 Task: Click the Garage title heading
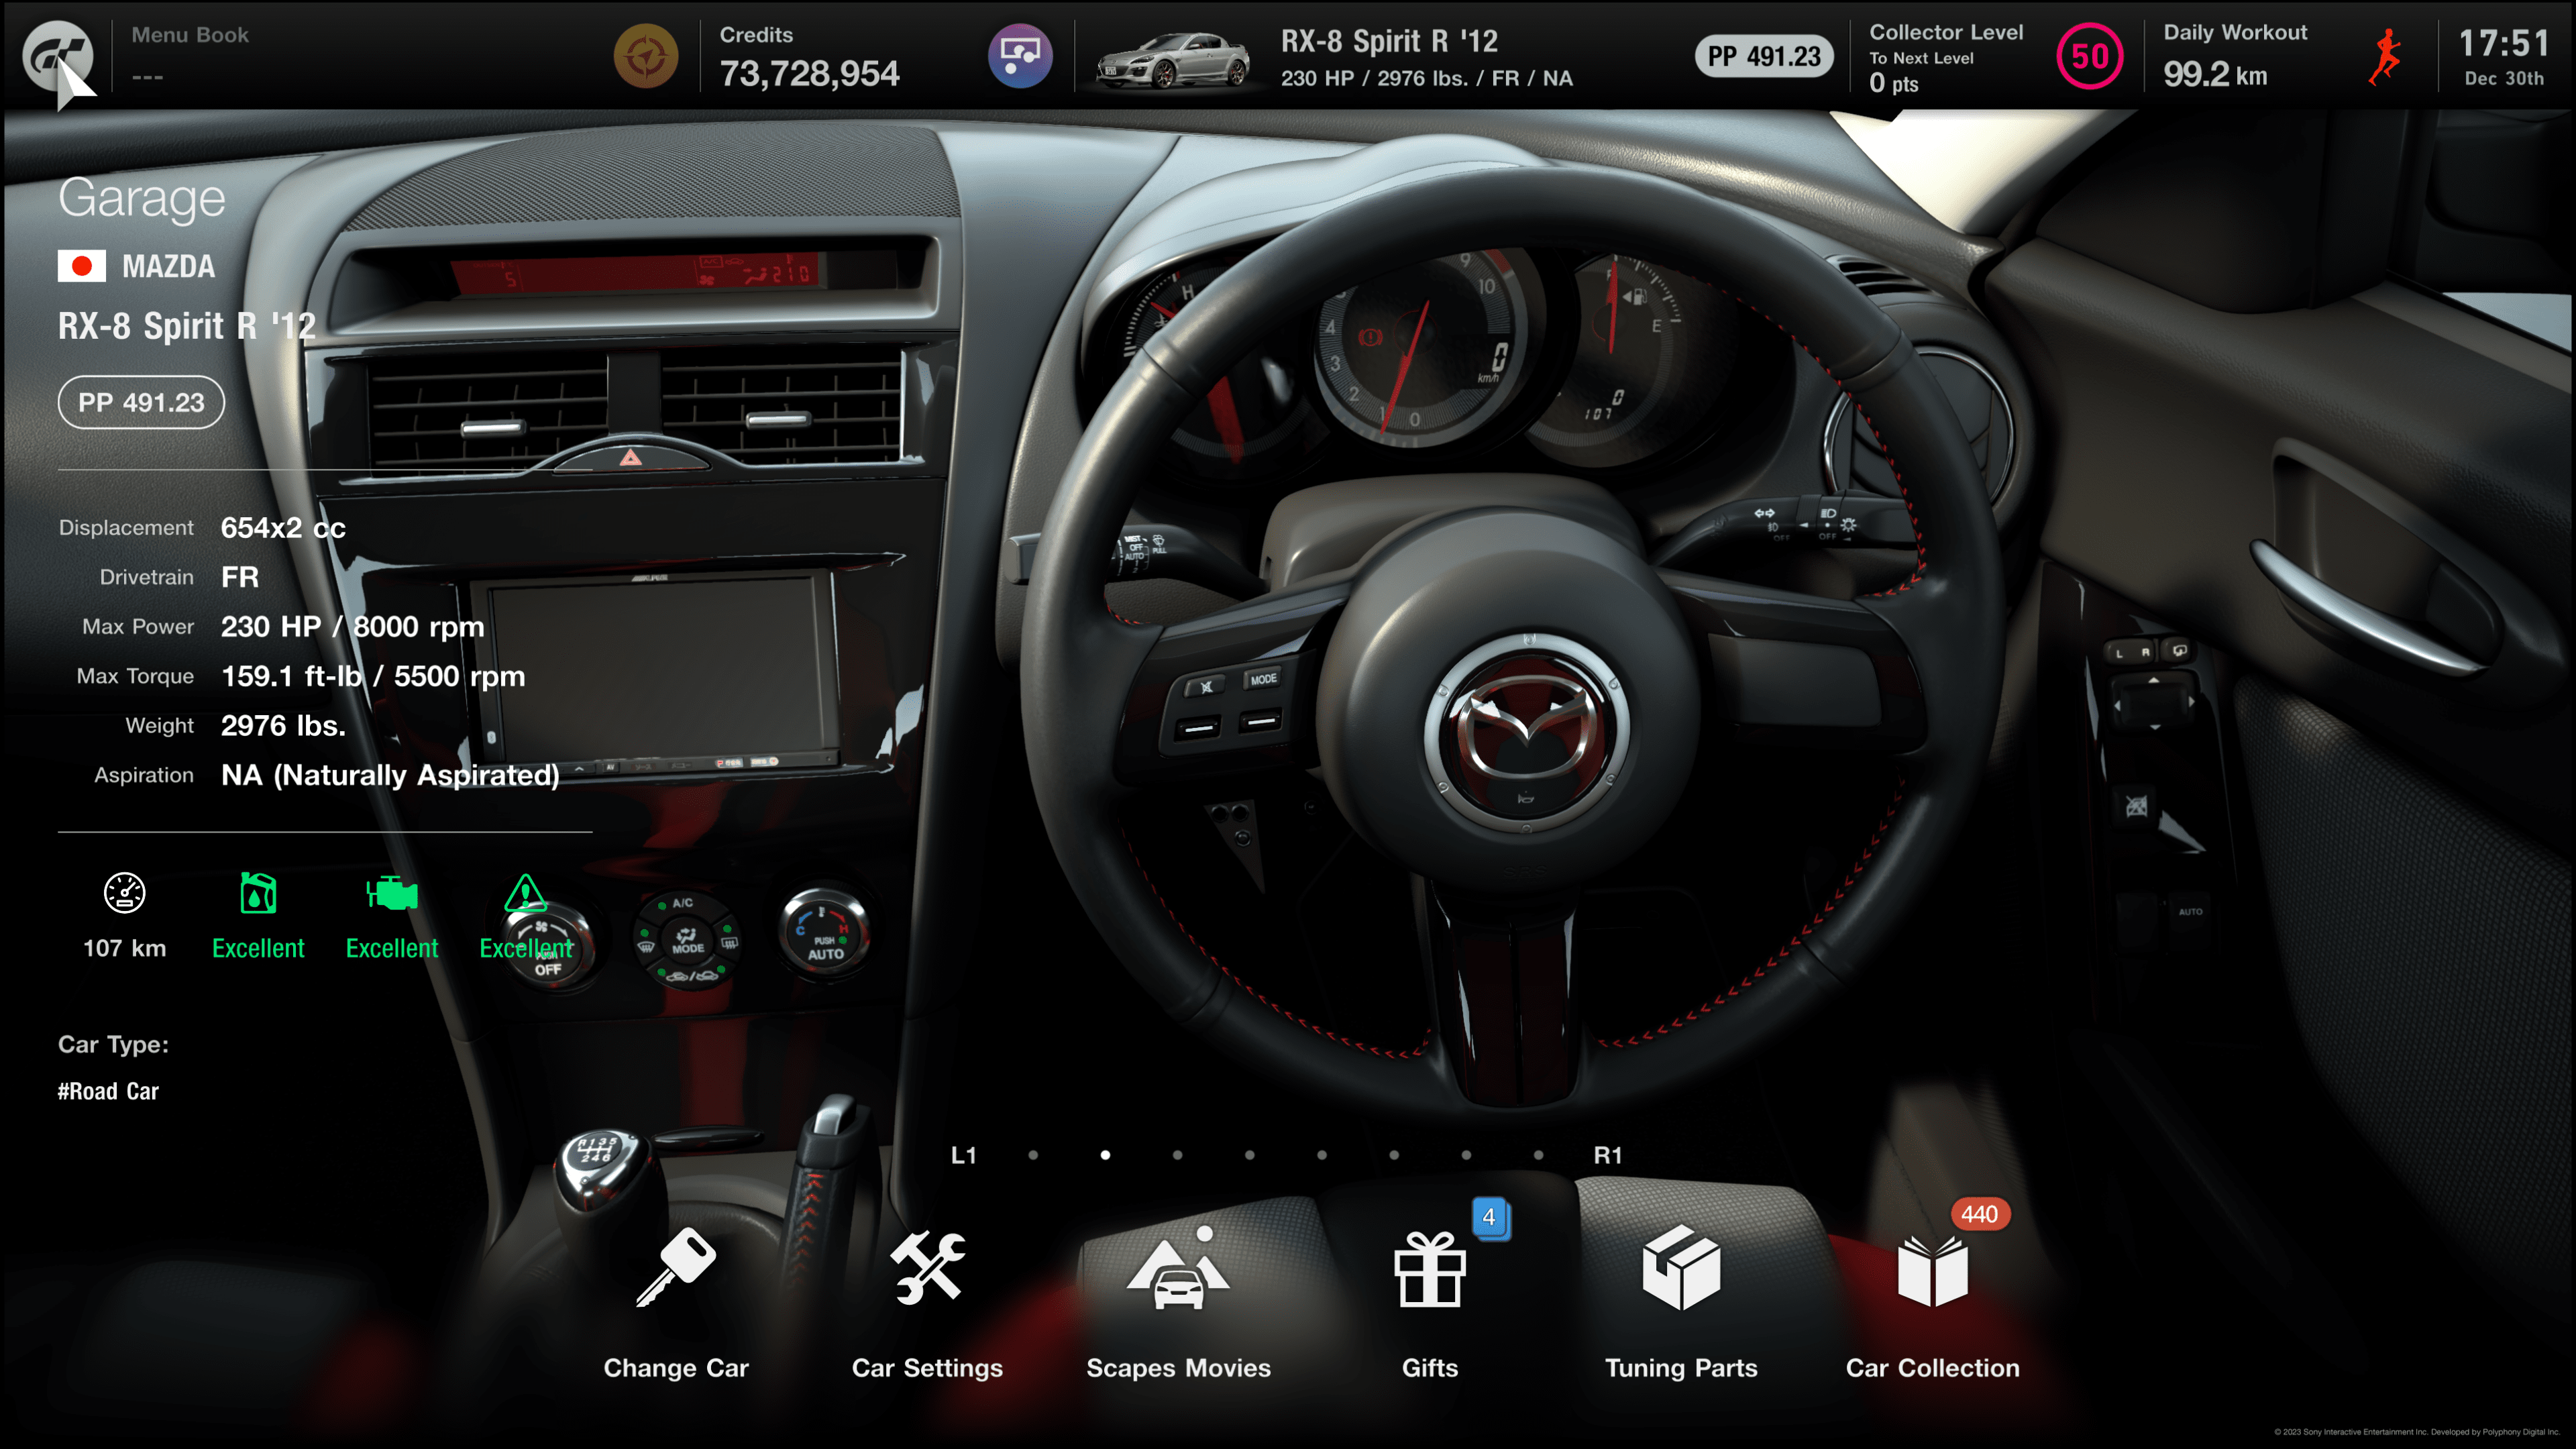141,198
